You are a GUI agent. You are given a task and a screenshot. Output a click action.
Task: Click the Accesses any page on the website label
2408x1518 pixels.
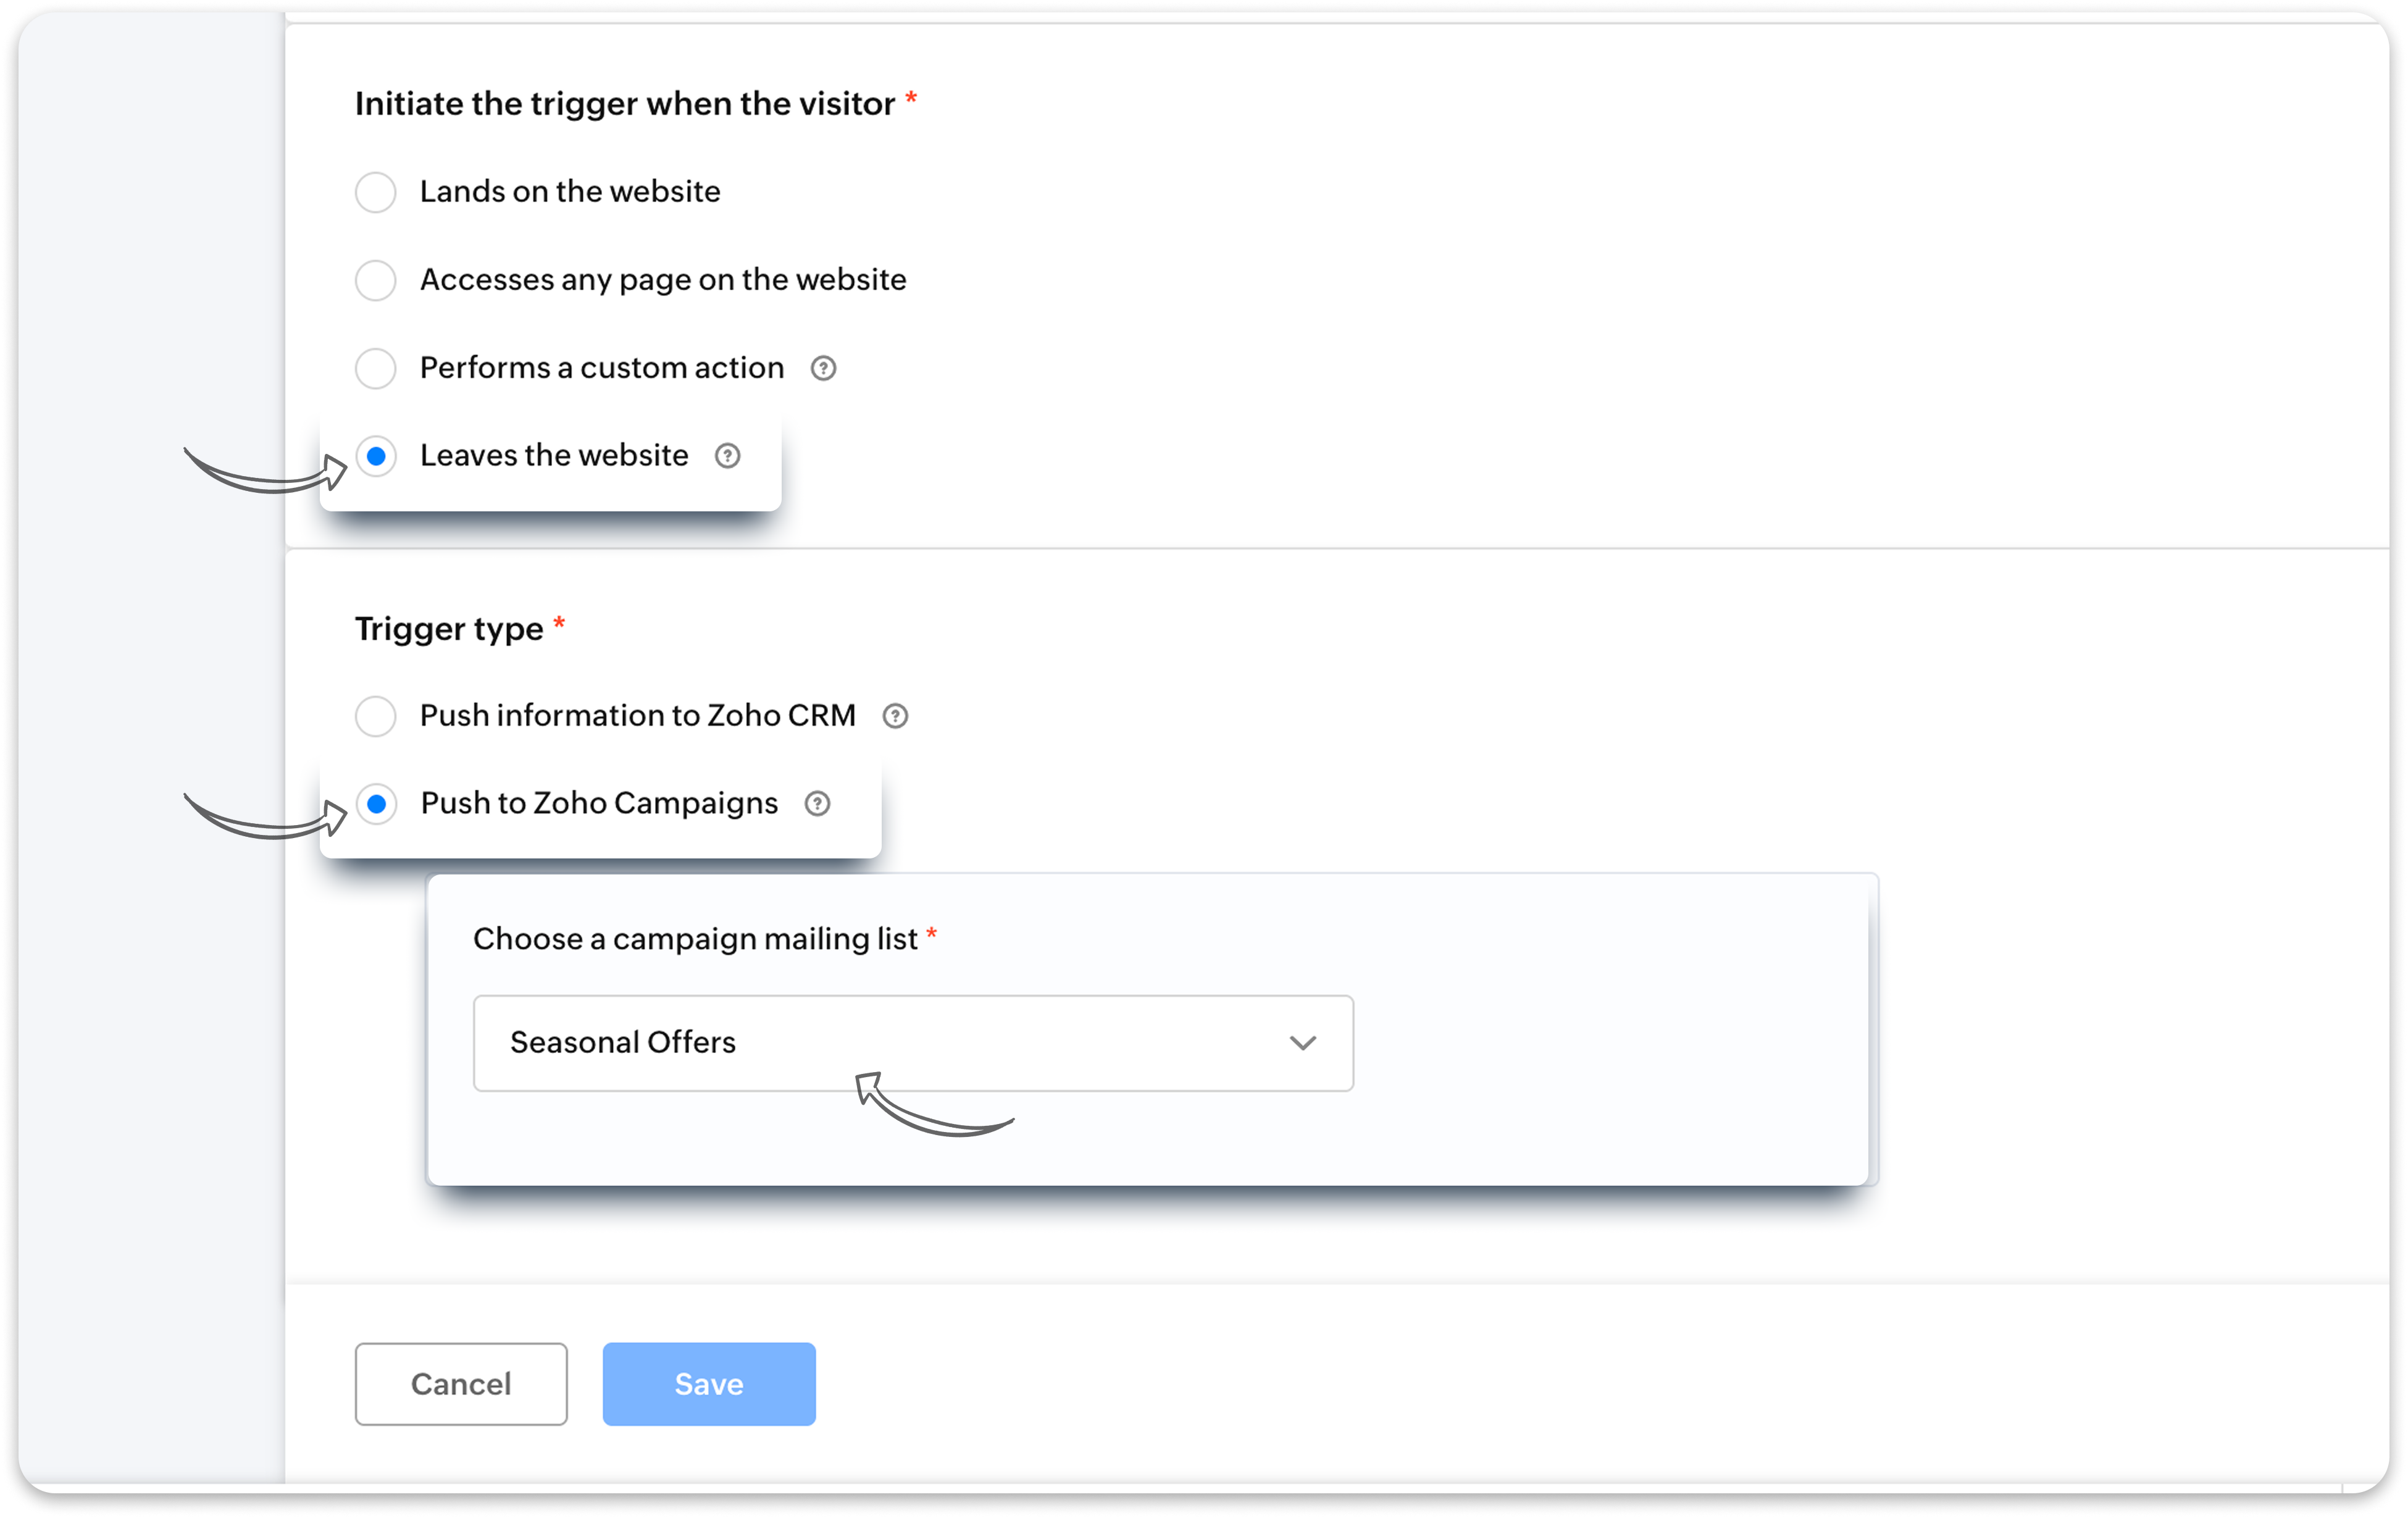click(x=662, y=279)
